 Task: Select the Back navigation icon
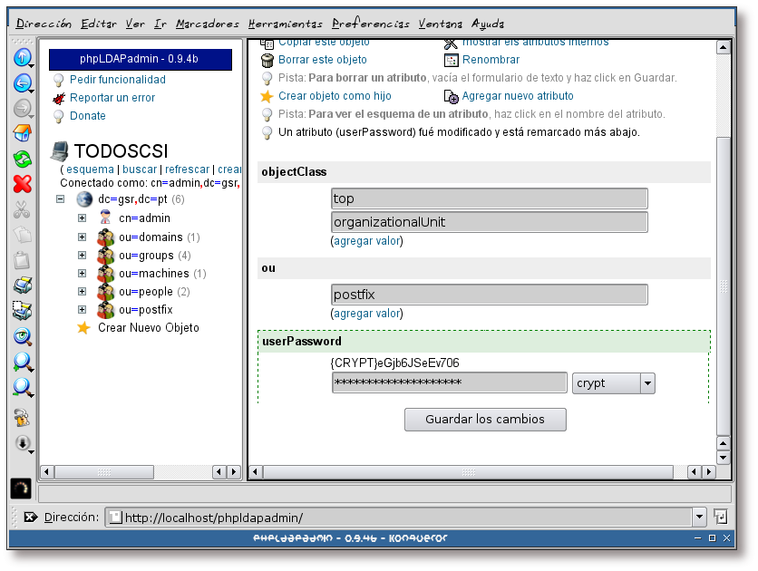click(20, 86)
